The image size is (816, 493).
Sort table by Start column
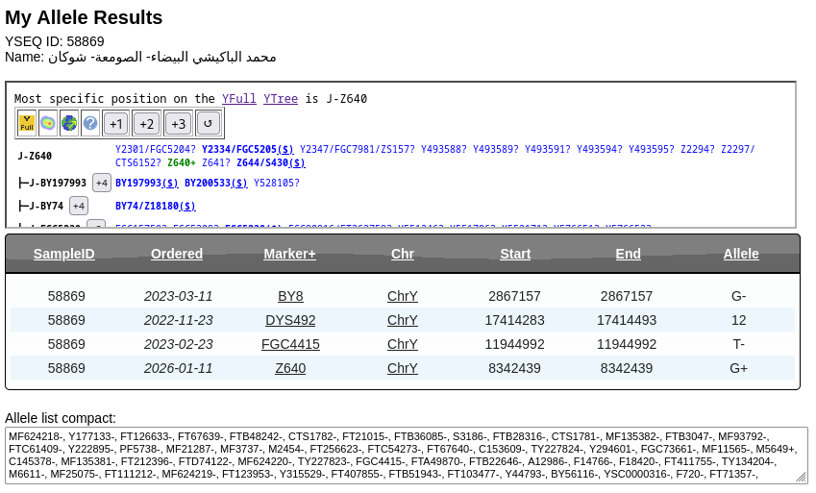(515, 254)
